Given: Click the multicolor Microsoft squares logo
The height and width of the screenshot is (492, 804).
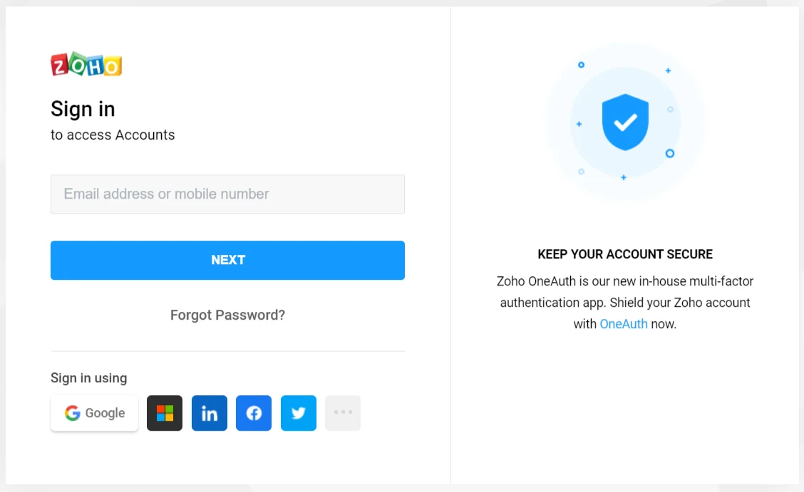Looking at the screenshot, I should tap(164, 413).
